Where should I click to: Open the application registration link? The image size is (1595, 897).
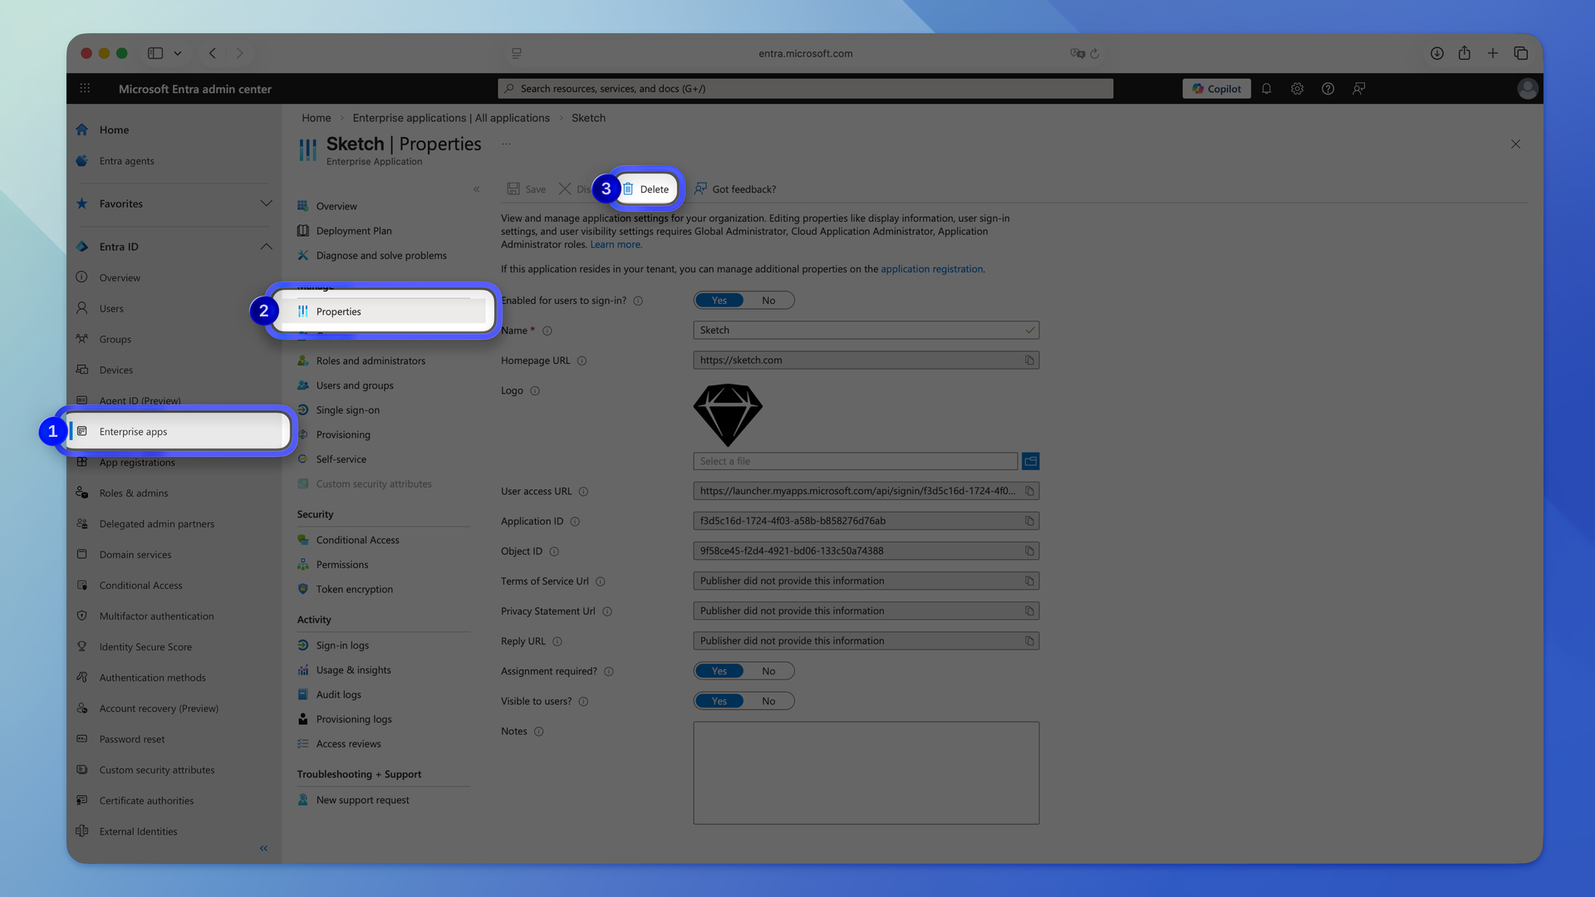(931, 269)
